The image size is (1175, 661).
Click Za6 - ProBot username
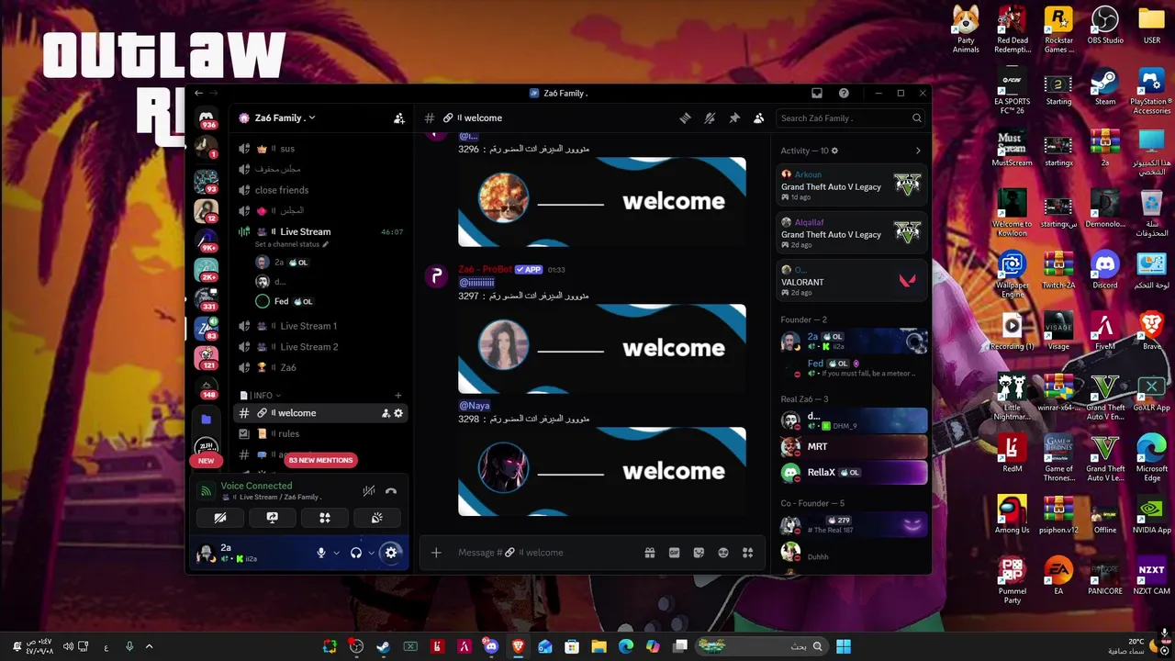(x=485, y=269)
